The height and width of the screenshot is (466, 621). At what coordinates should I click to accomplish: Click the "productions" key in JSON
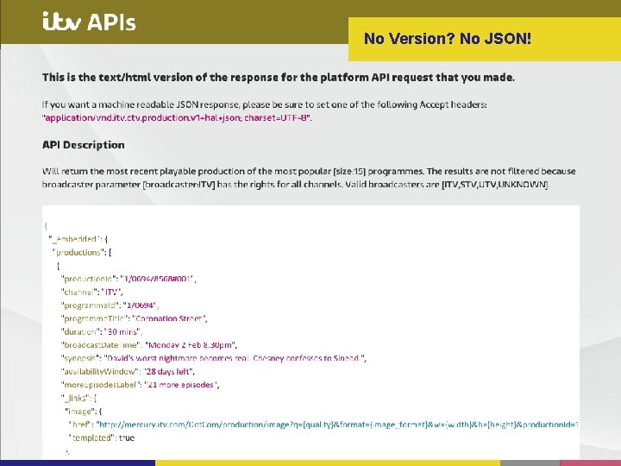78,252
